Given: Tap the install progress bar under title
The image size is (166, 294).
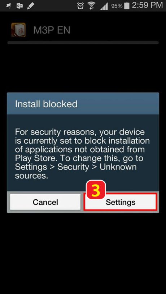Looking at the screenshot, I should [x=83, y=43].
